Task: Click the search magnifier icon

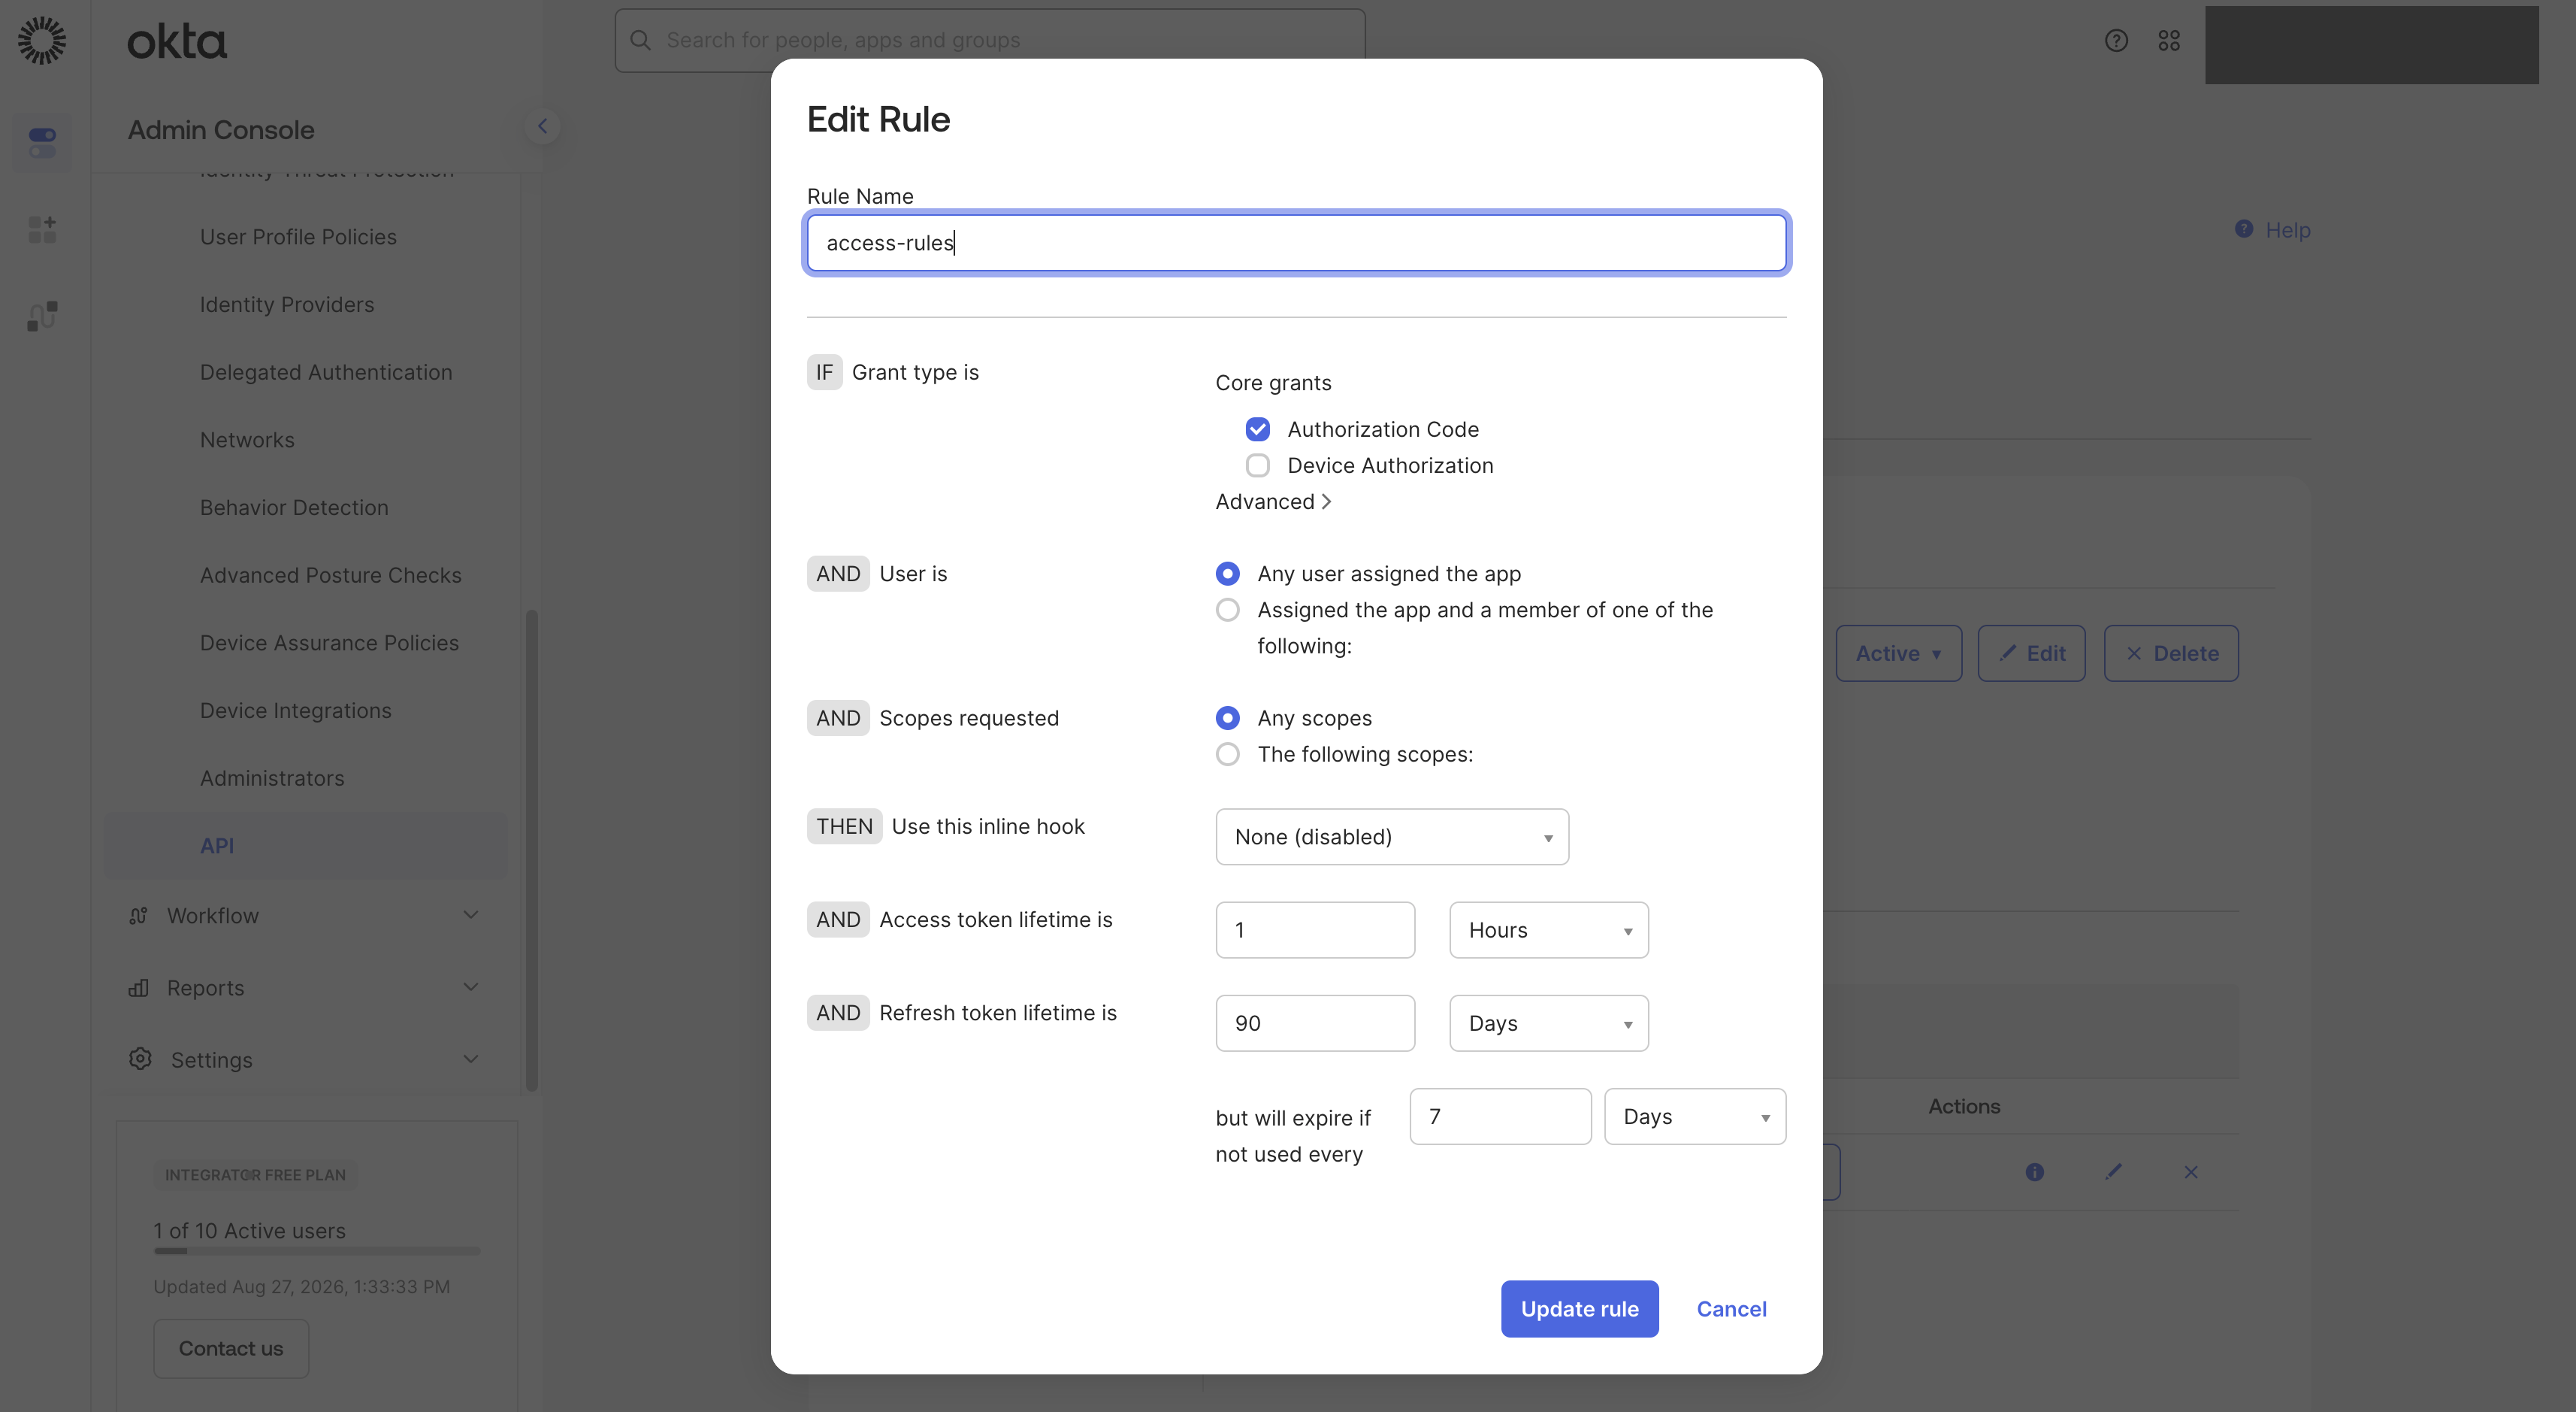Action: [641, 40]
